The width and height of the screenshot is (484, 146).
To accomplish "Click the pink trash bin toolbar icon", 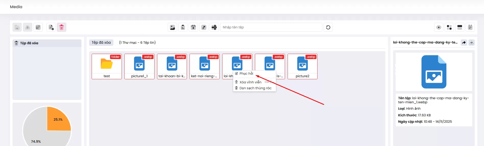I will point(62,27).
